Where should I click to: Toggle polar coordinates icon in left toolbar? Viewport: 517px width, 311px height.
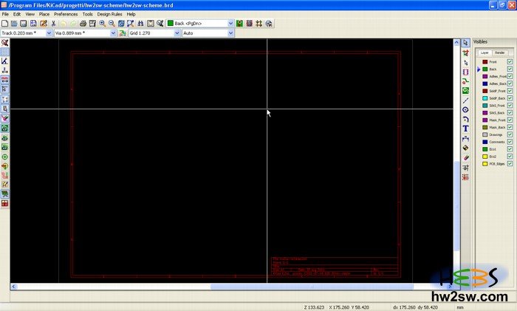coord(4,61)
